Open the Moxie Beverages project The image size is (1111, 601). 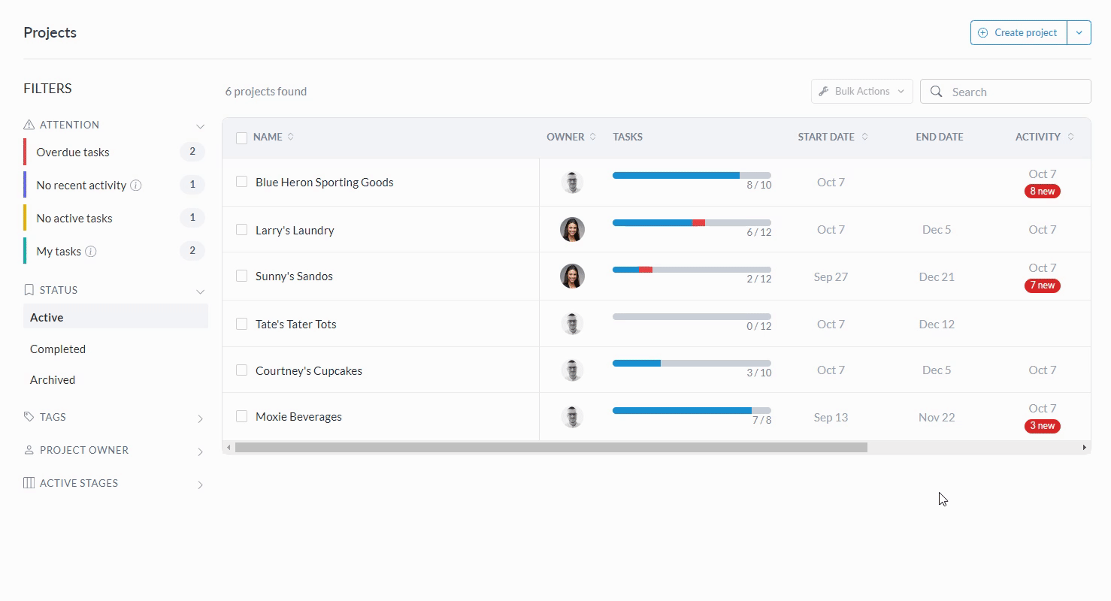[x=298, y=417]
